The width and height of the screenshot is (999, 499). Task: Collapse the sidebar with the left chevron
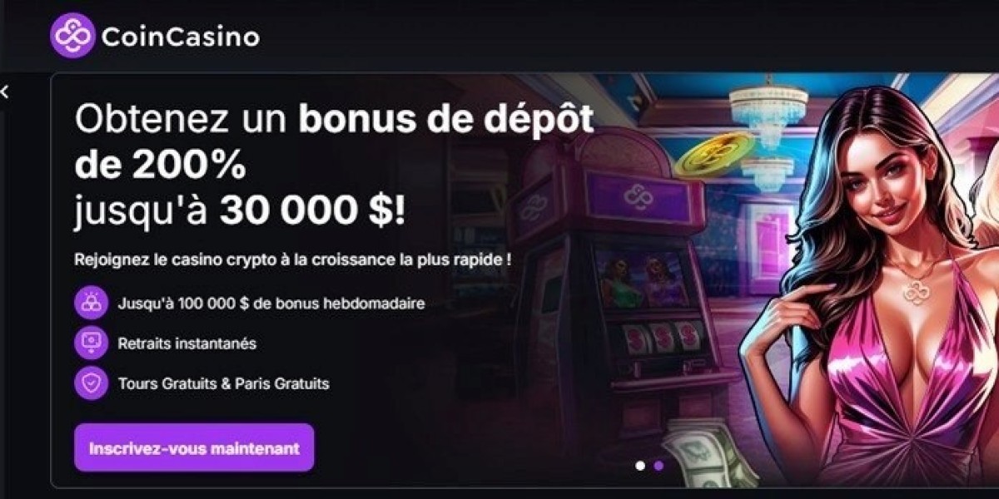pos(4,91)
